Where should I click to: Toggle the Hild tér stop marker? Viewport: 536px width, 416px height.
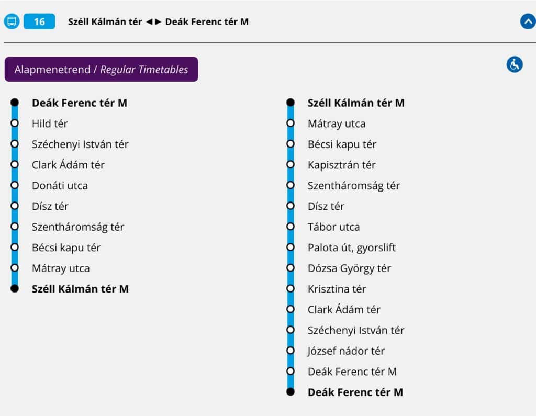(15, 123)
